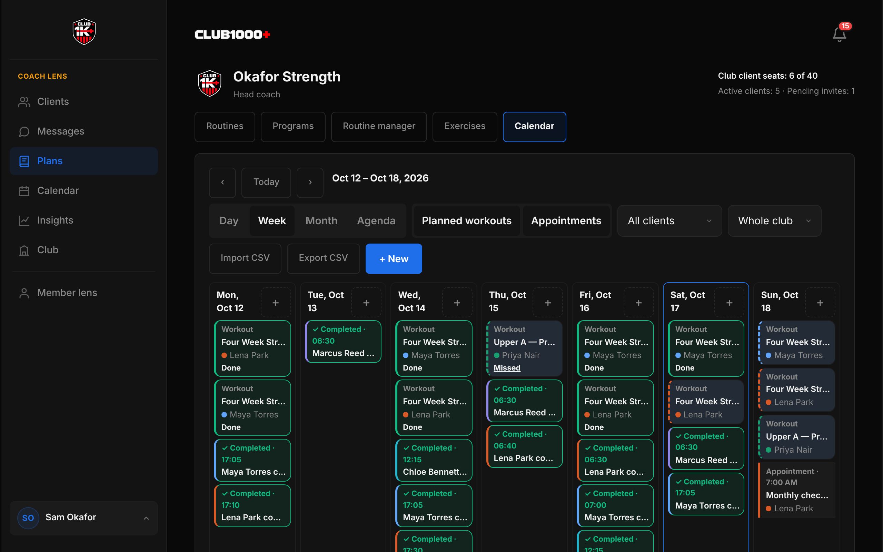Add an item on Wed, Oct 14
This screenshot has height=552, width=883.
tap(457, 302)
